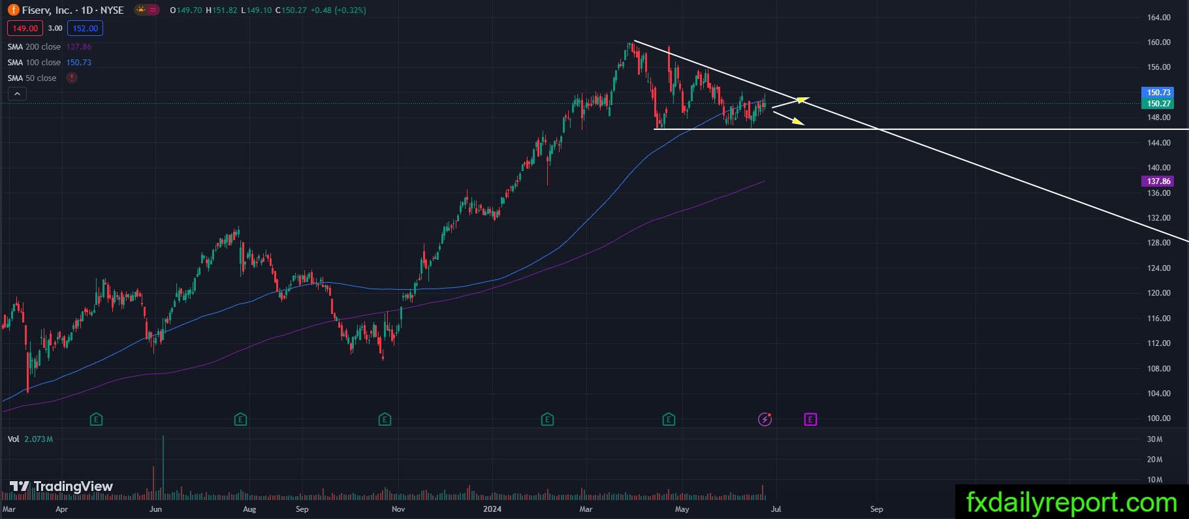Collapse the indicator legend with the chevron

pos(17,94)
